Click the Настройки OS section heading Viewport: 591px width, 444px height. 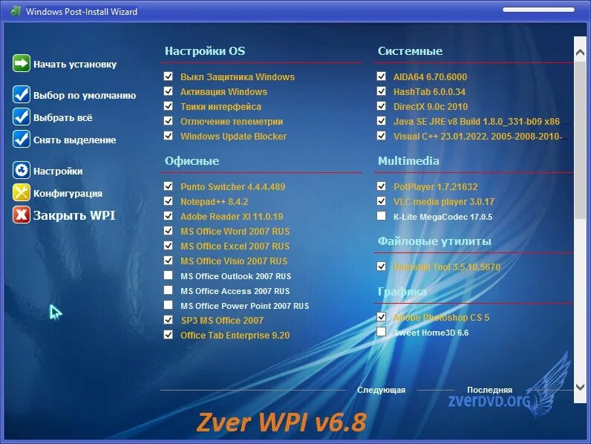click(x=205, y=51)
